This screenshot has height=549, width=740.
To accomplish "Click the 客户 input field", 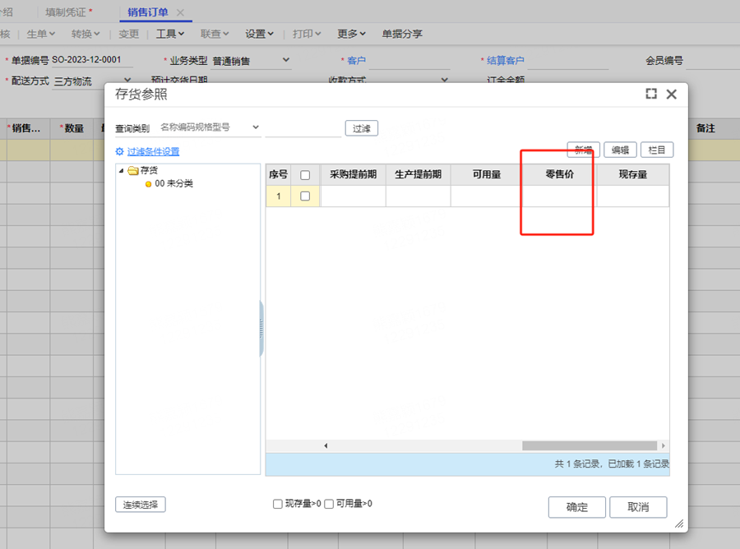I will pos(409,60).
